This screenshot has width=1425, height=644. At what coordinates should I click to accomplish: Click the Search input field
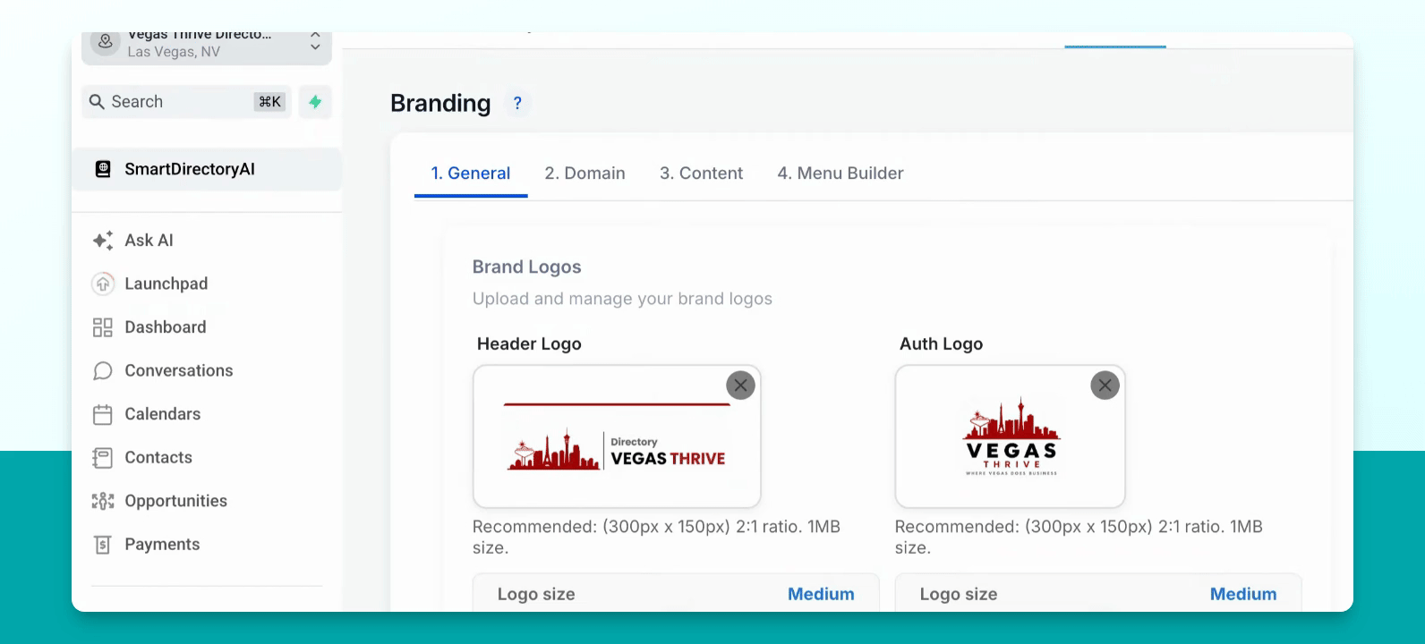pyautogui.click(x=186, y=102)
